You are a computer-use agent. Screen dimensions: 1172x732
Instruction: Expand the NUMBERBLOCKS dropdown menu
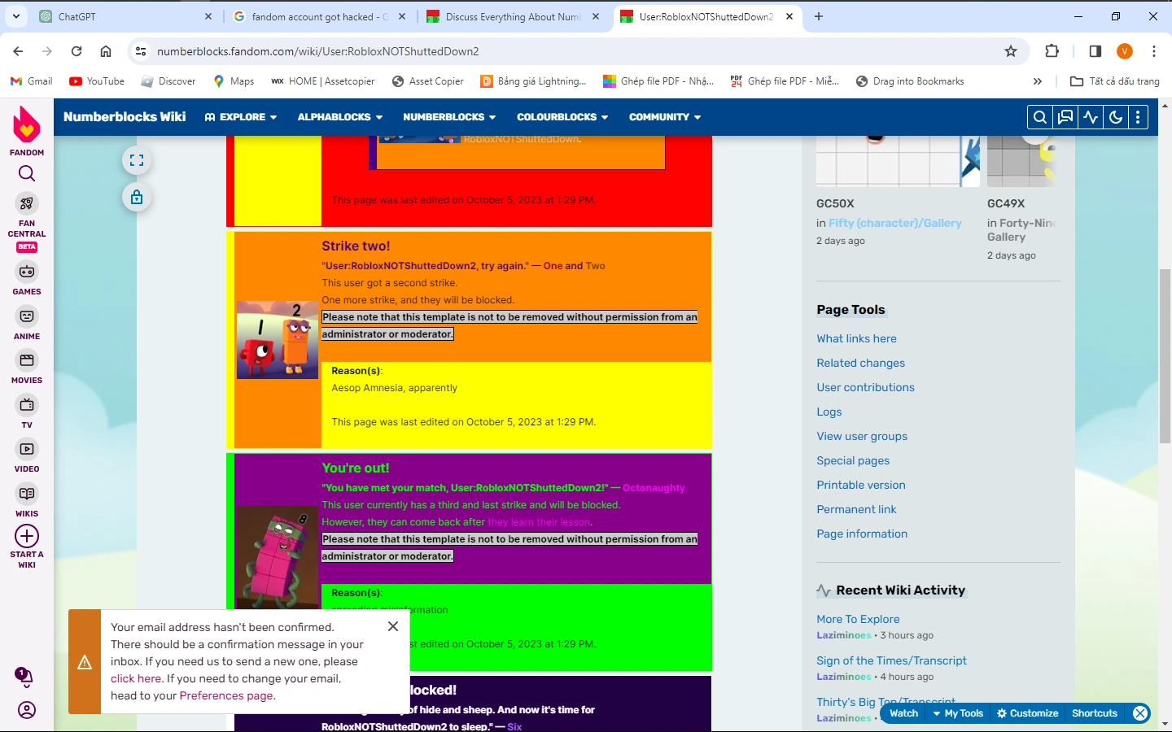coord(448,116)
